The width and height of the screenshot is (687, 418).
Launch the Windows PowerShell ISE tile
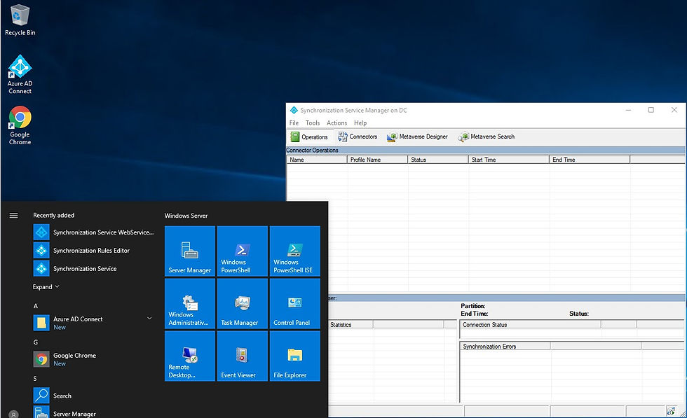[295, 251]
